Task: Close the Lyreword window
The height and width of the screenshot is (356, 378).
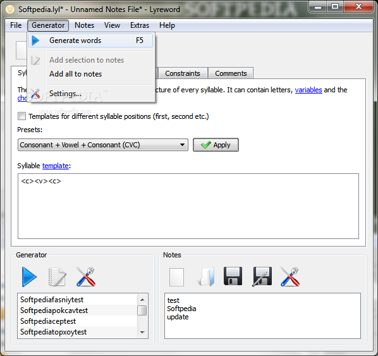Action: (x=358, y=6)
